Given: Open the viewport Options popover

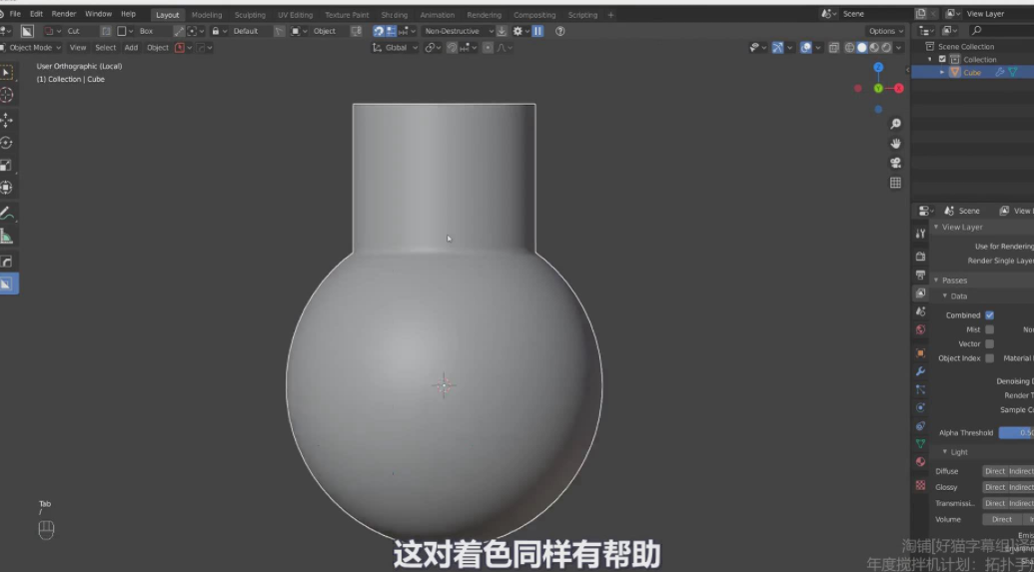Looking at the screenshot, I should (885, 31).
